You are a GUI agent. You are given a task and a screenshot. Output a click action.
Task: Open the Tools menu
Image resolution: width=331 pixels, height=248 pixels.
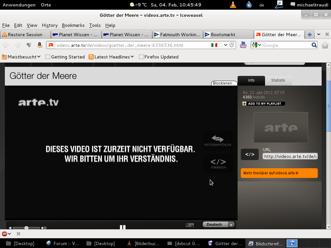[x=95, y=25]
